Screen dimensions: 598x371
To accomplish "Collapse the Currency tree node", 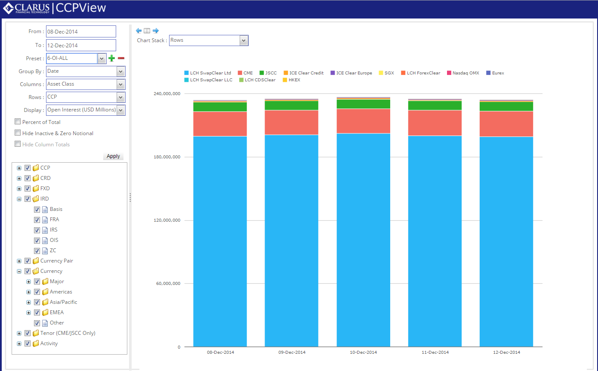I will (19, 271).
